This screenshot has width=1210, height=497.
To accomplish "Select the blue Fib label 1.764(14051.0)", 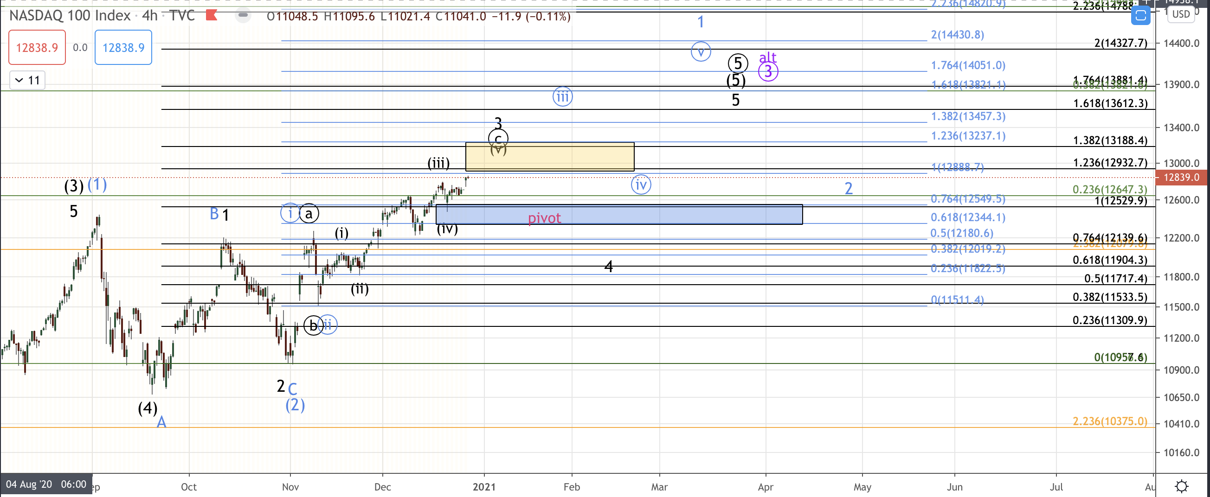I will pos(968,65).
